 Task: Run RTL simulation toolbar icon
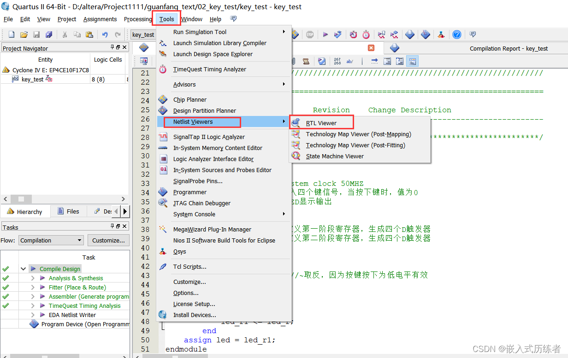382,35
